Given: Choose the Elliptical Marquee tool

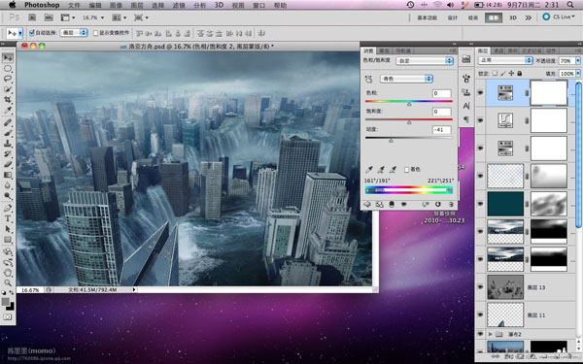Looking at the screenshot, I should click(8, 68).
